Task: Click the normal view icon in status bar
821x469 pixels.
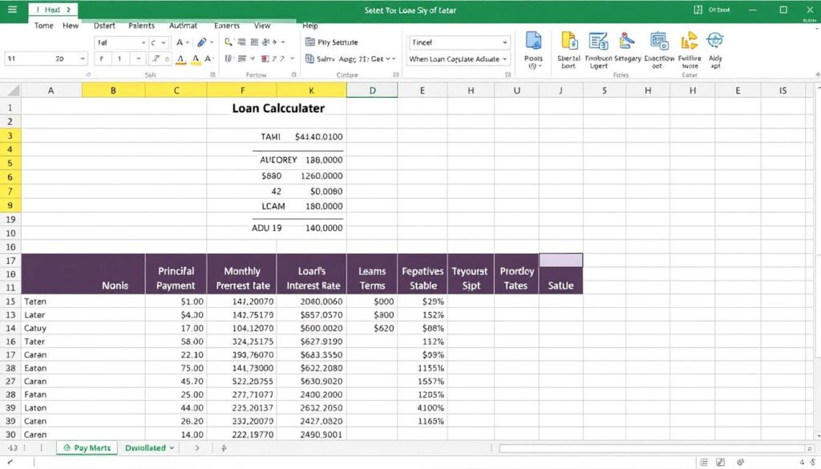Action: (x=704, y=463)
